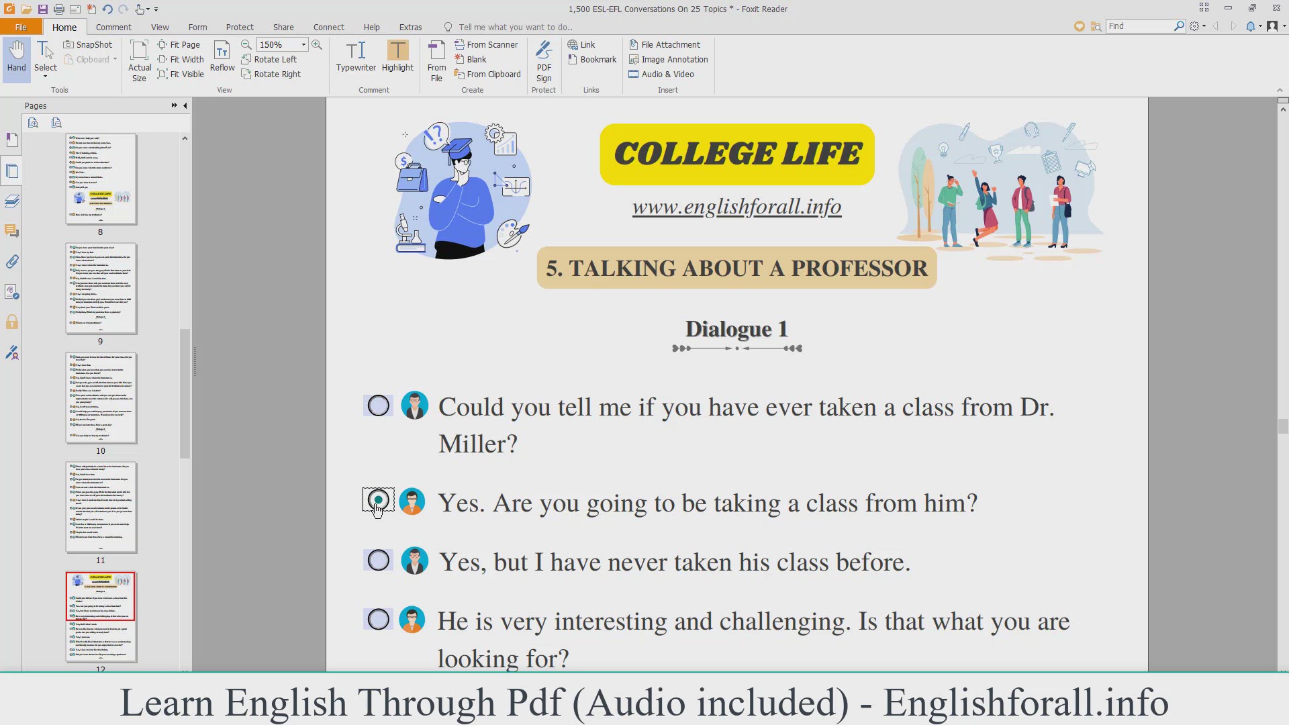This screenshot has width=1289, height=725.
Task: Collapse the Pages panel arrow
Action: (x=185, y=105)
